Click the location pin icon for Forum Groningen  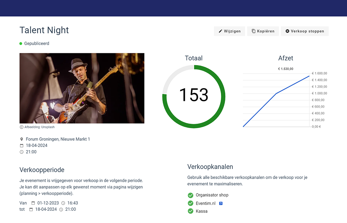point(22,139)
